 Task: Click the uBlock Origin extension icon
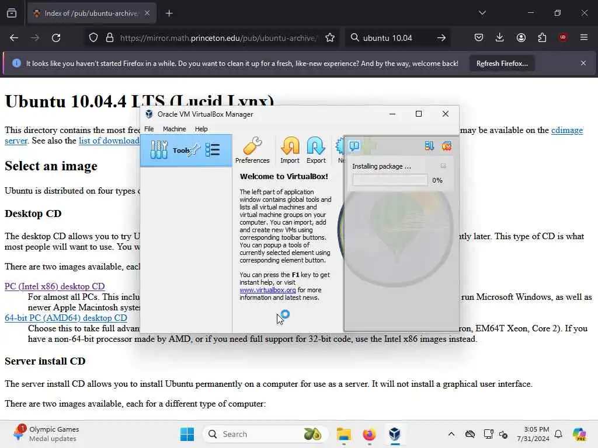(563, 37)
